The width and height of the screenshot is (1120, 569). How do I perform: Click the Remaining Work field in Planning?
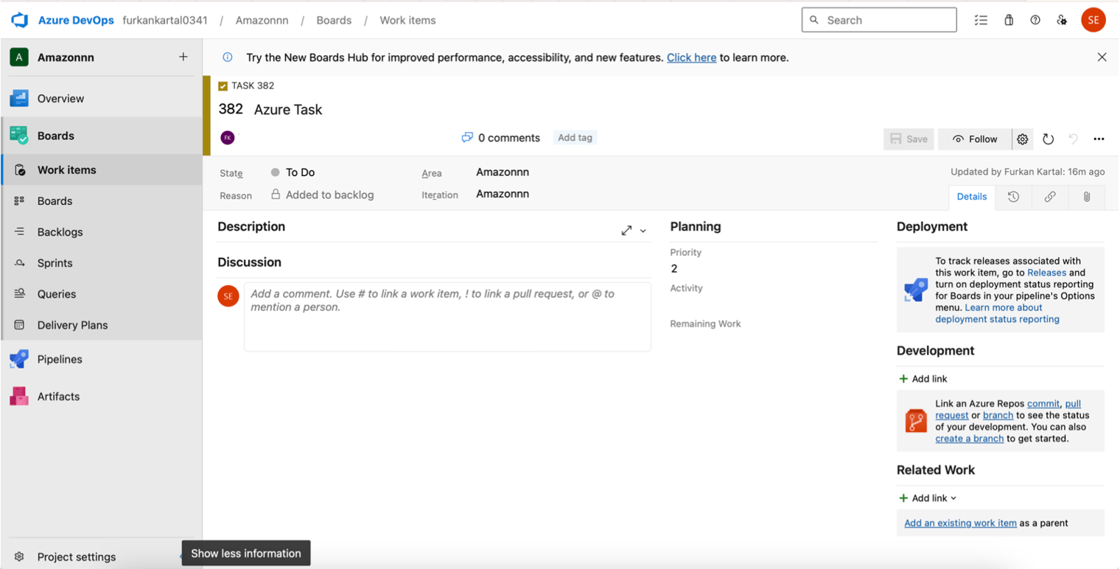click(x=774, y=340)
